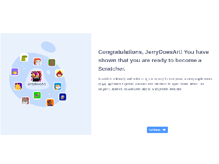Click the orange avatar with person portrait
Viewport: 219px width, 164px height.
pos(50,102)
